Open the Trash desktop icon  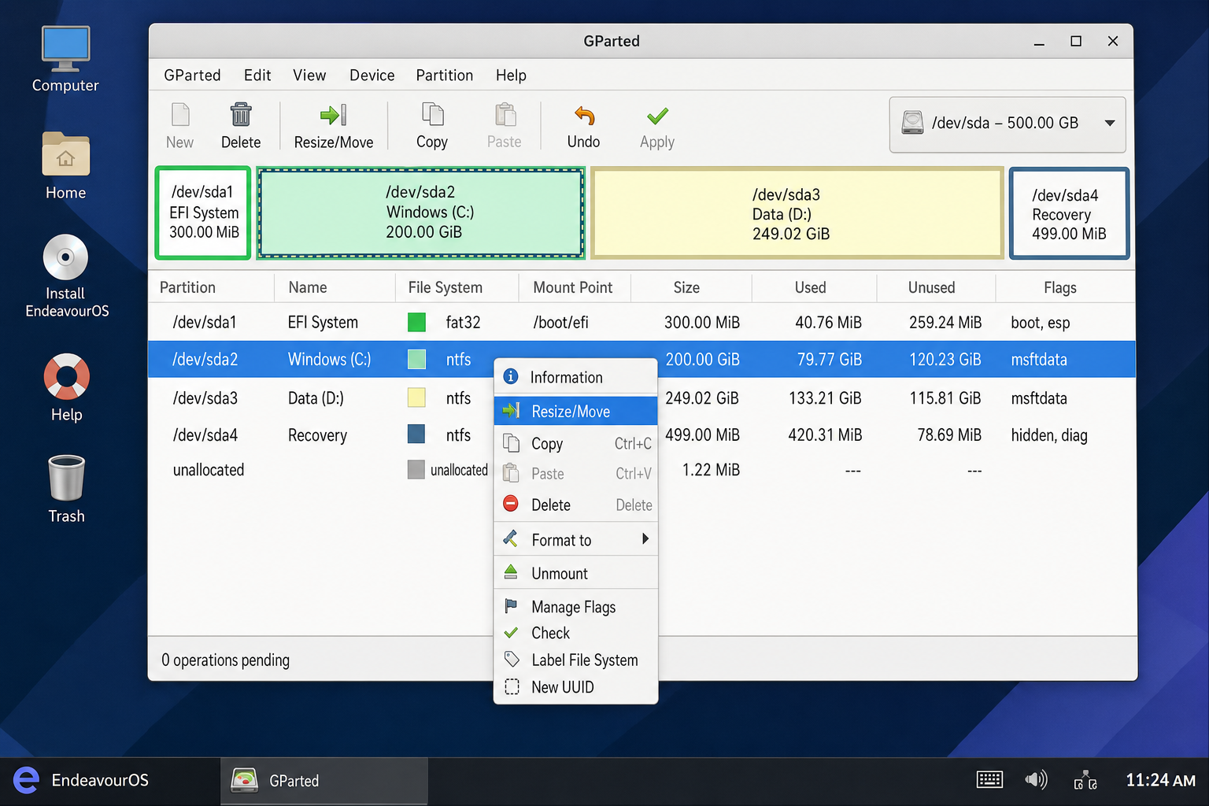[66, 490]
